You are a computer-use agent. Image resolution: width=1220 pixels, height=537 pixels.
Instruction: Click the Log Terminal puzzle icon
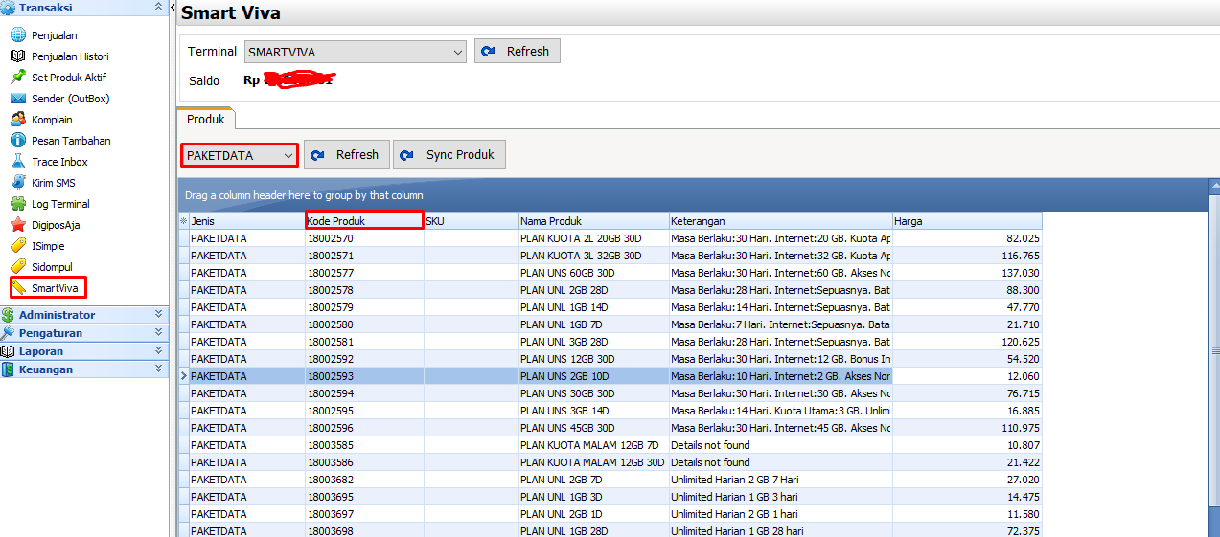tap(17, 204)
